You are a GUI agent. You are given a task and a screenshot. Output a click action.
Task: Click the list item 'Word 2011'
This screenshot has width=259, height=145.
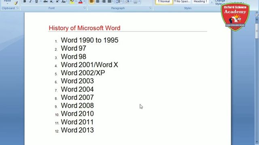point(77,122)
